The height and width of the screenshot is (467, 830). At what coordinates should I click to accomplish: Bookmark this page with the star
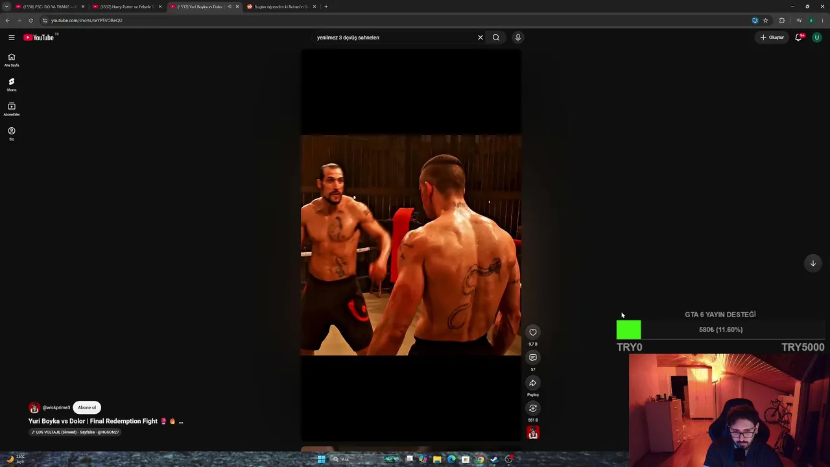(765, 20)
